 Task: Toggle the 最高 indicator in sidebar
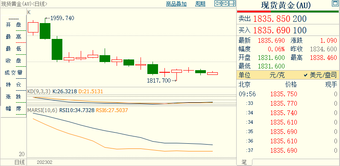coord(13,37)
